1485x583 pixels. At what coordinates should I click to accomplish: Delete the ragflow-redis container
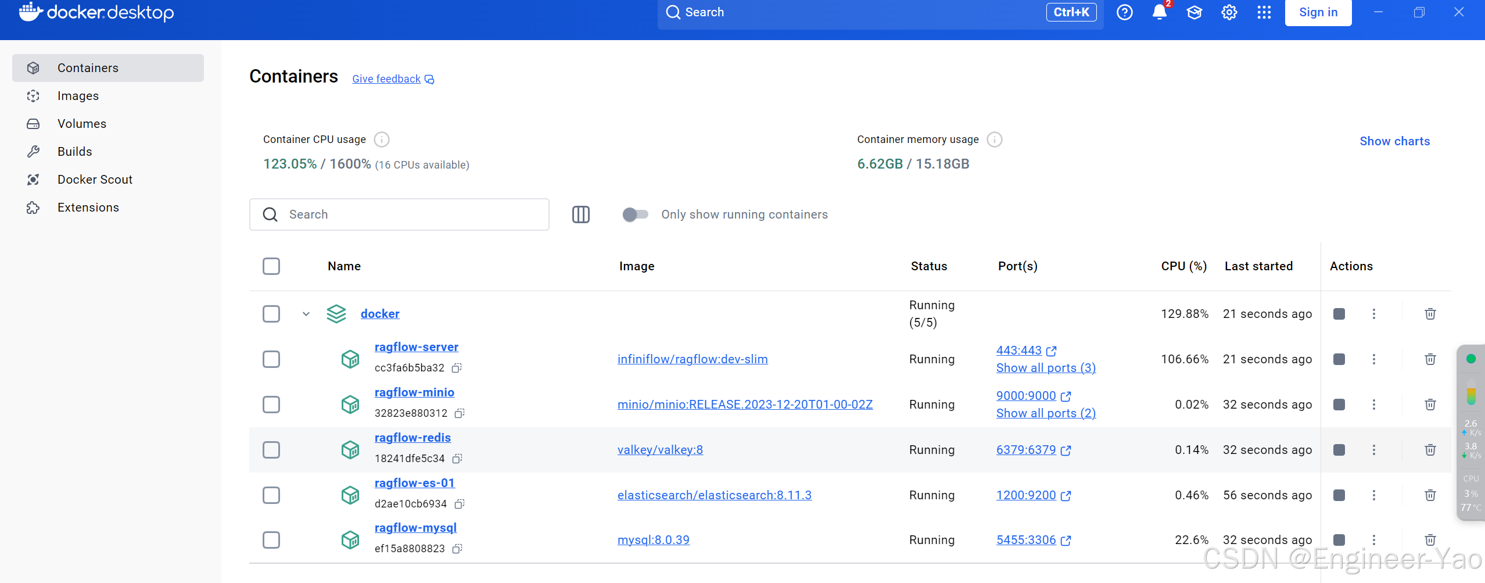(1430, 450)
